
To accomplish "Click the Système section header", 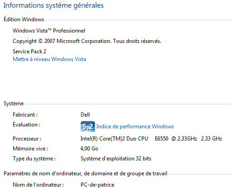I will (14, 103).
